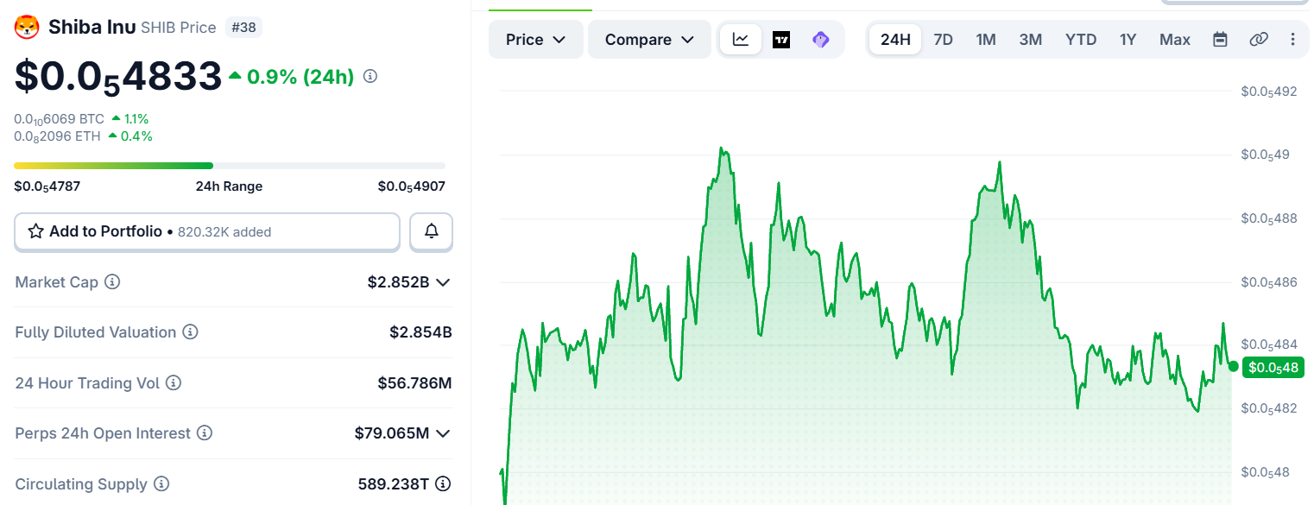Show 24 Hour Trading Vol info tooltip
1314x505 pixels.
tap(174, 382)
